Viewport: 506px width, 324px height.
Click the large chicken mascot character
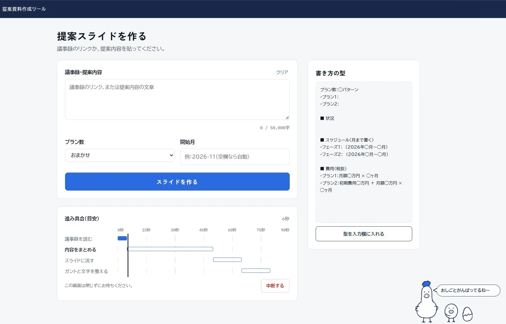point(427,301)
